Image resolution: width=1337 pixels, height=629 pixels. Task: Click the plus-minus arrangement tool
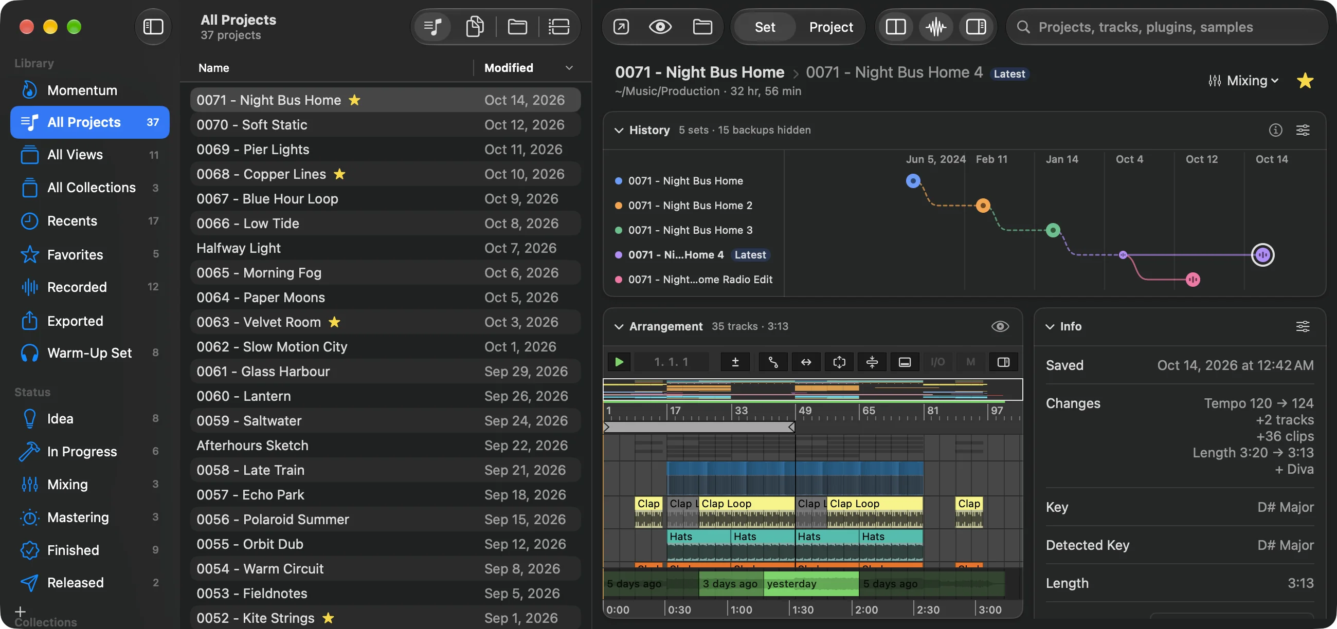(735, 362)
